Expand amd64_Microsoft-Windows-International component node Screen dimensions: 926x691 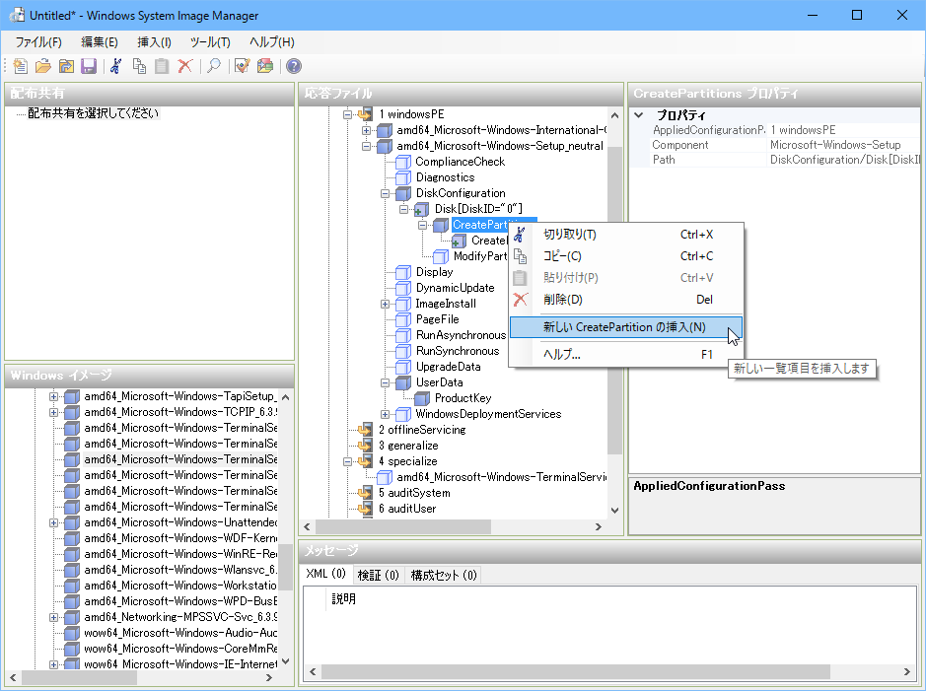[366, 130]
